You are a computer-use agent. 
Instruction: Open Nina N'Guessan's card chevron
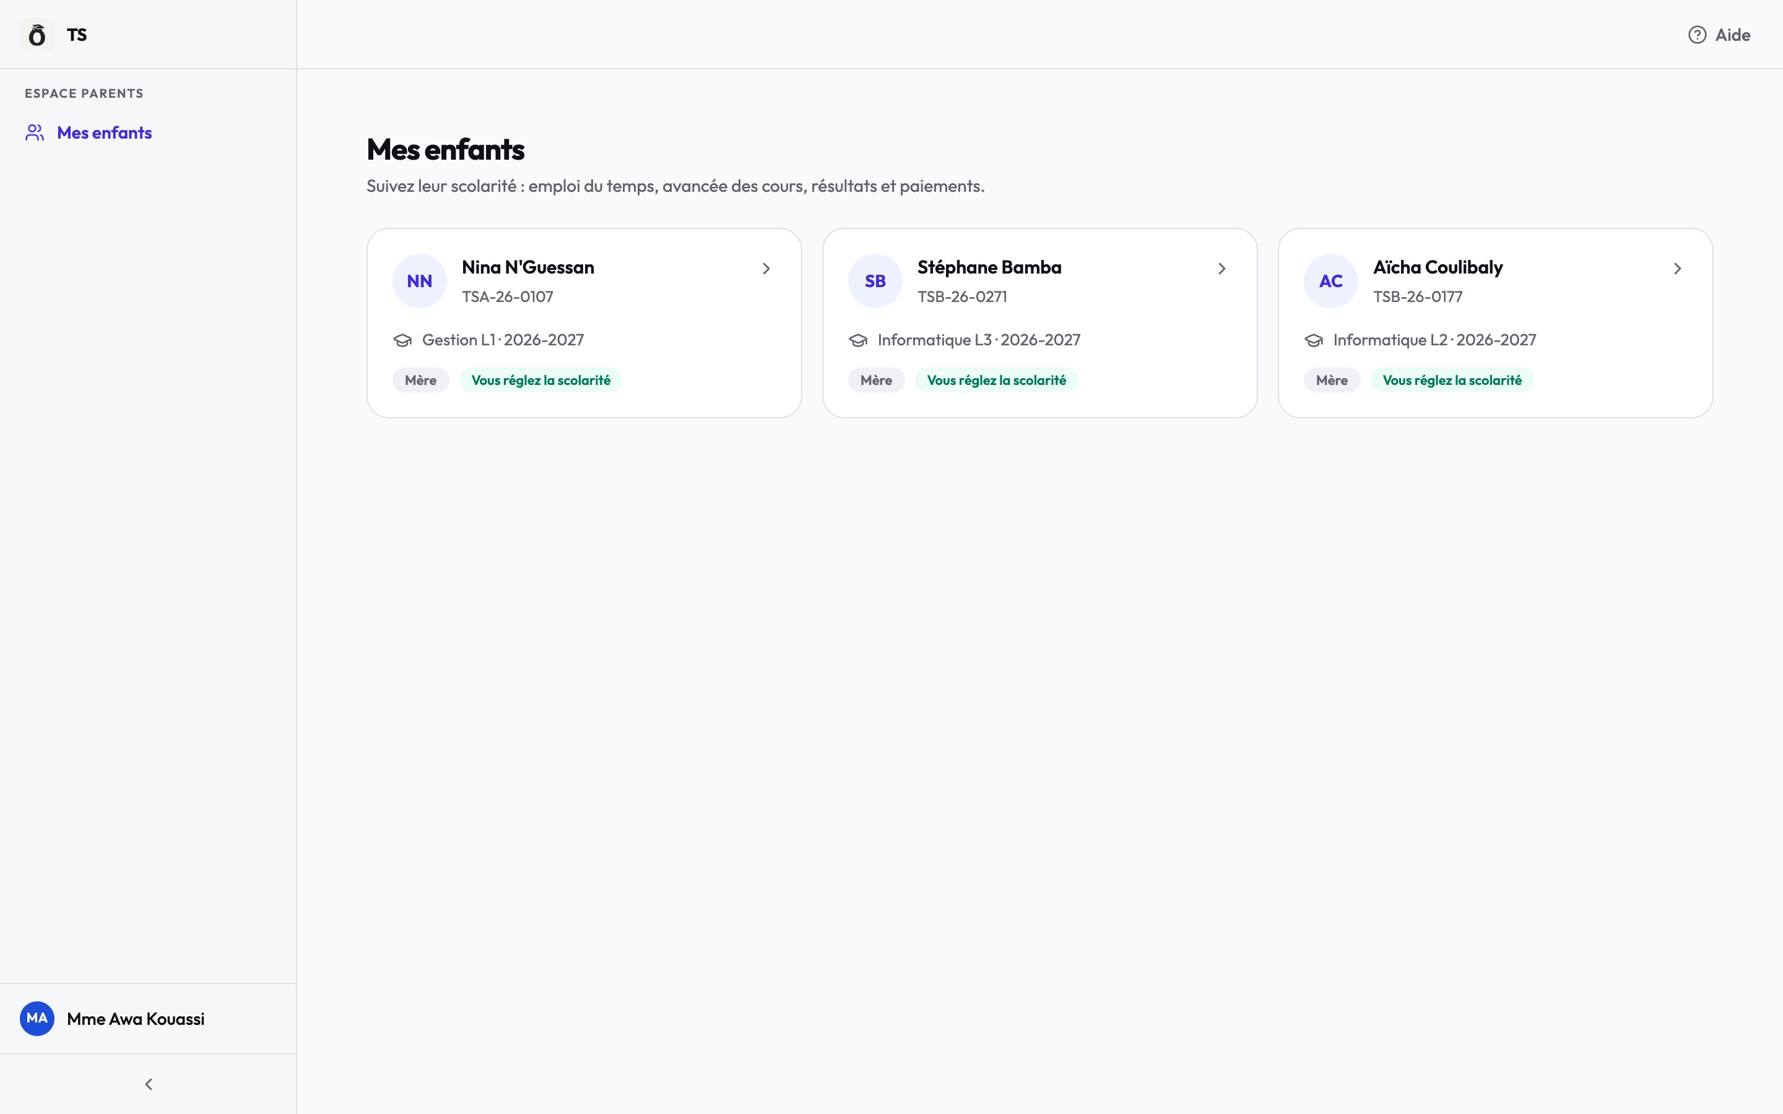[766, 268]
